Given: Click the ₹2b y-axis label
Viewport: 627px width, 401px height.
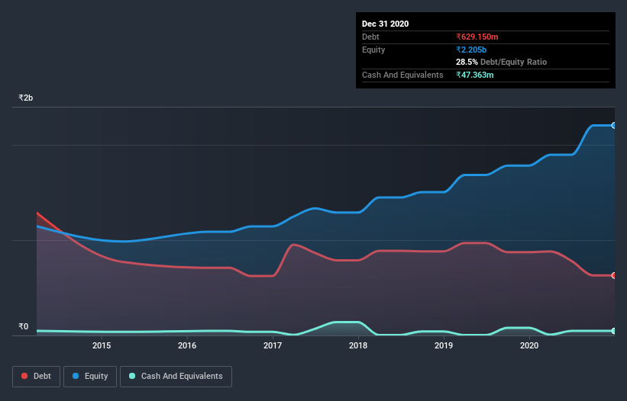Looking at the screenshot, I should point(26,98).
